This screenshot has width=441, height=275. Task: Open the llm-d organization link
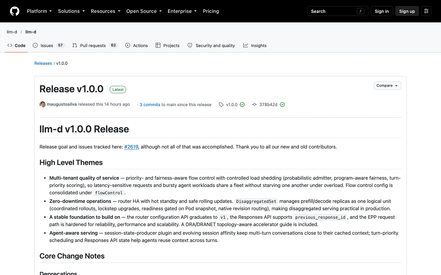(x=12, y=32)
